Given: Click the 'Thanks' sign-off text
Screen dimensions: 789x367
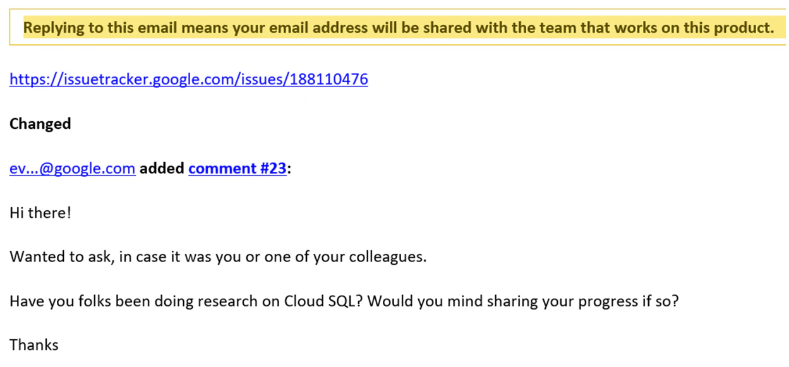Looking at the screenshot, I should 34,345.
